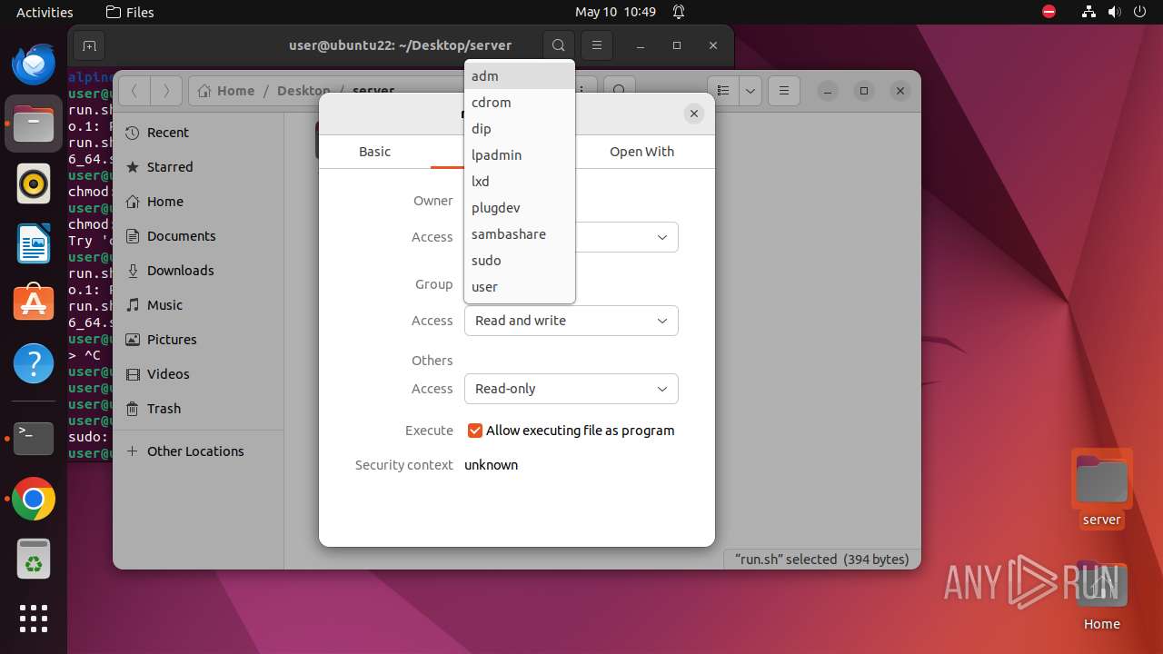Viewport: 1163px width, 654px height.
Task: Open Trash in Files sidebar
Action: 198,409
